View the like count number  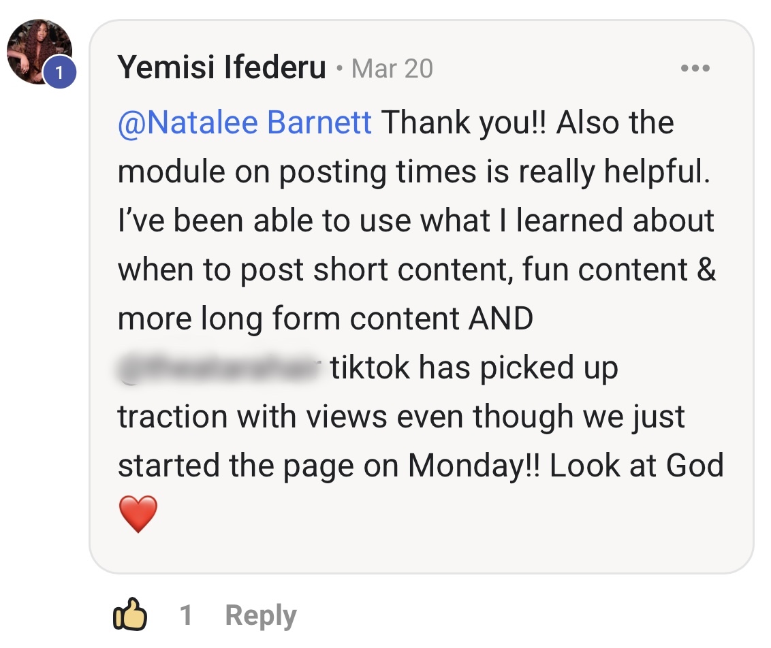(x=186, y=615)
